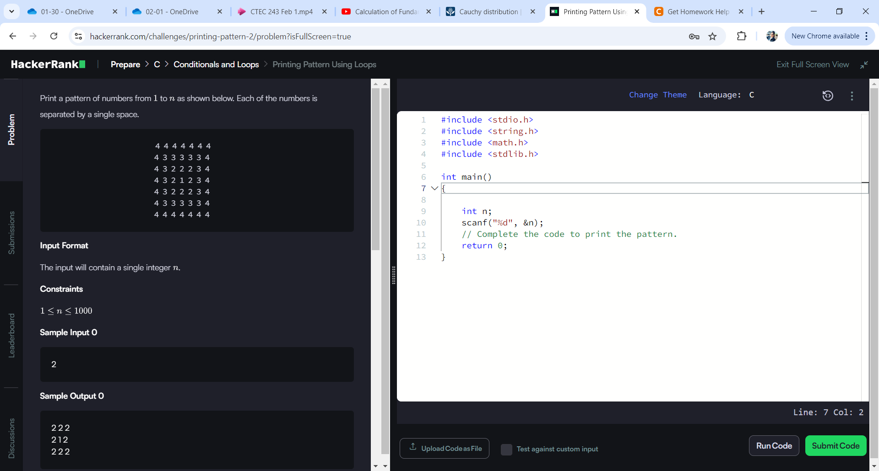Screen dimensions: 879x471
Task: Click Upload Code as File button
Action: pyautogui.click(x=445, y=448)
